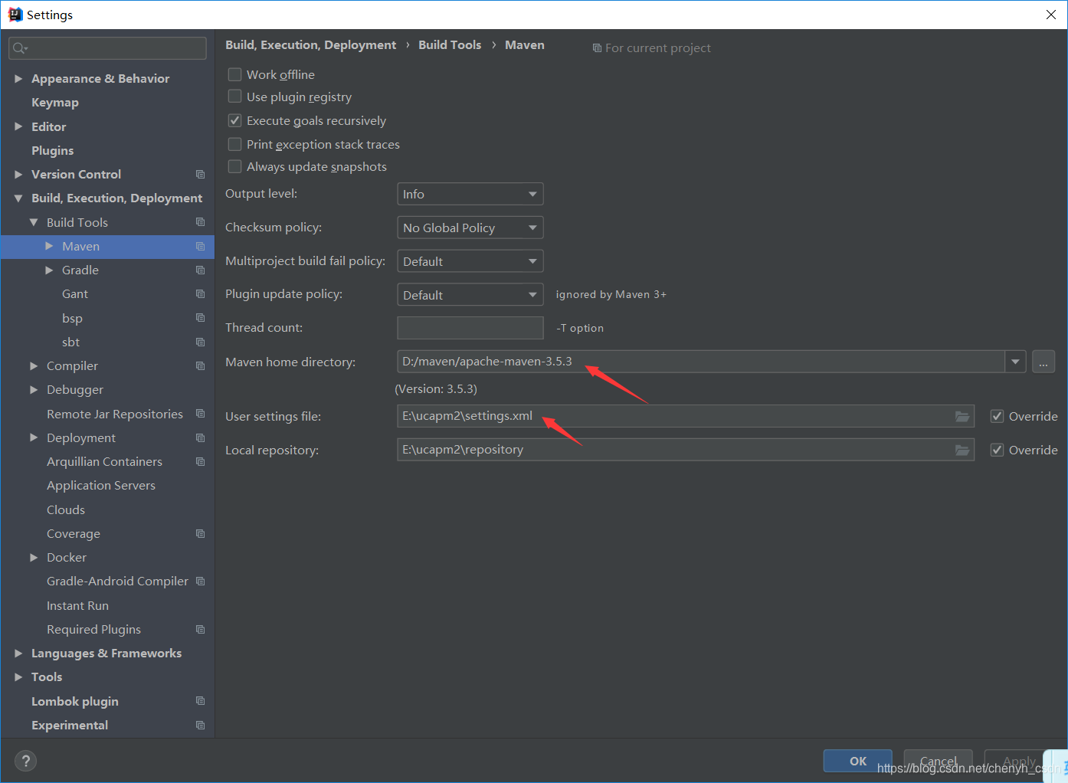Viewport: 1068px width, 783px height.
Task: Click the project-level icon beside Required Plugins
Action: tap(200, 630)
